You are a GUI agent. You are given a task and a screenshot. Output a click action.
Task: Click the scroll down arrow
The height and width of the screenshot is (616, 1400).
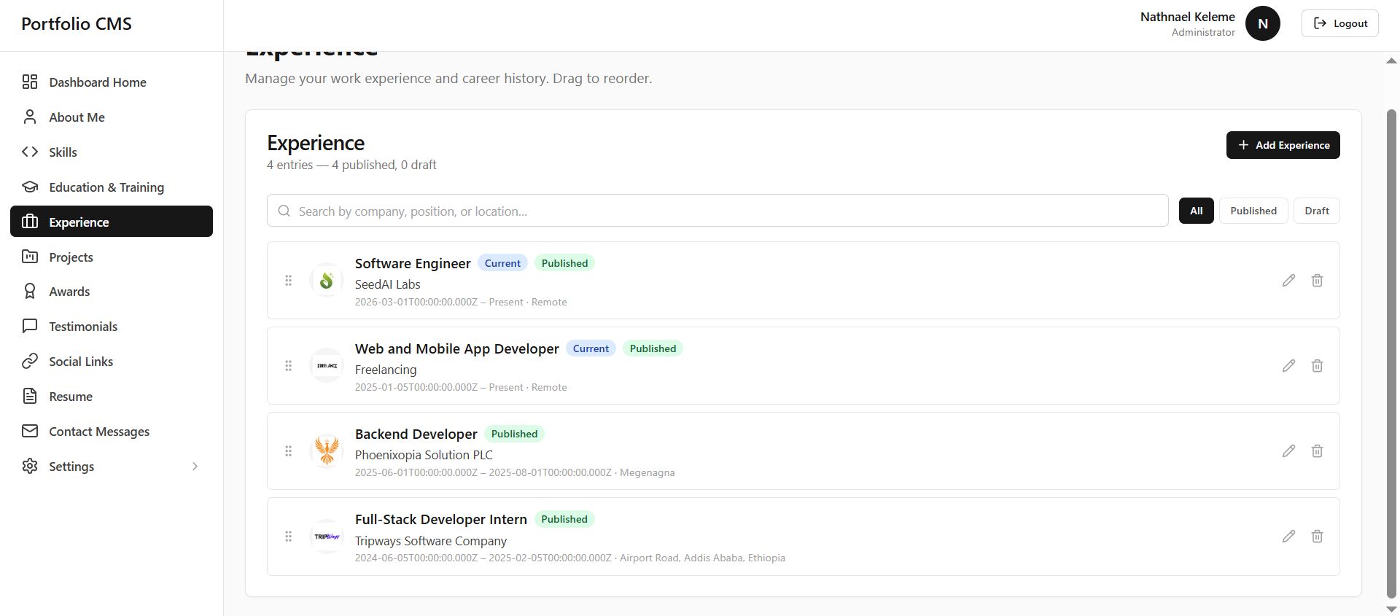[x=1391, y=609]
